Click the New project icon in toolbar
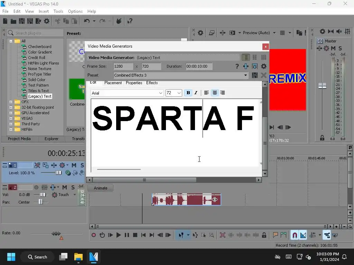Viewport: 354px width, 265px height. click(5, 21)
